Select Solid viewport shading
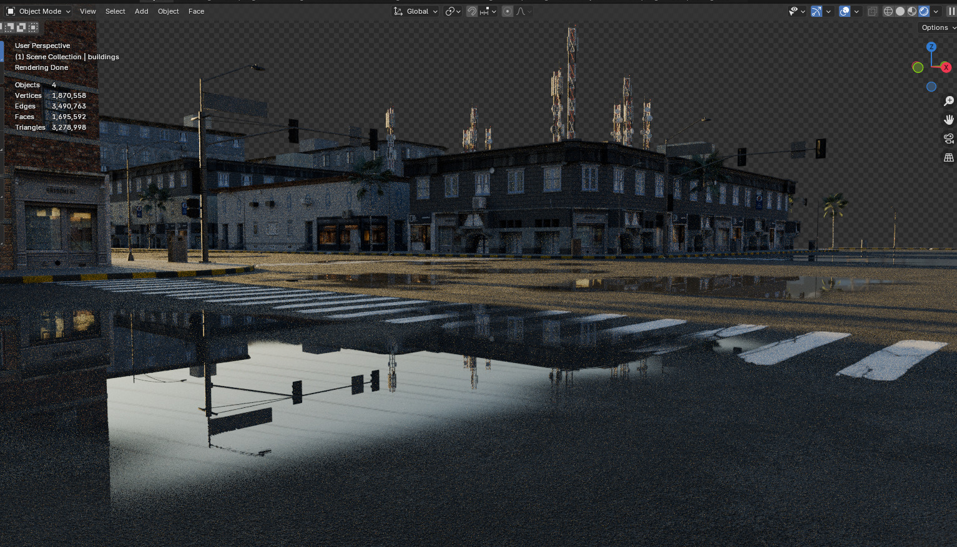 click(900, 11)
